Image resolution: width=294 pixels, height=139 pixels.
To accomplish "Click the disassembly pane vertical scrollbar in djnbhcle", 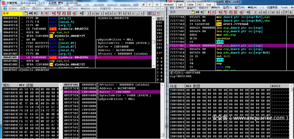I will [x=153, y=42].
